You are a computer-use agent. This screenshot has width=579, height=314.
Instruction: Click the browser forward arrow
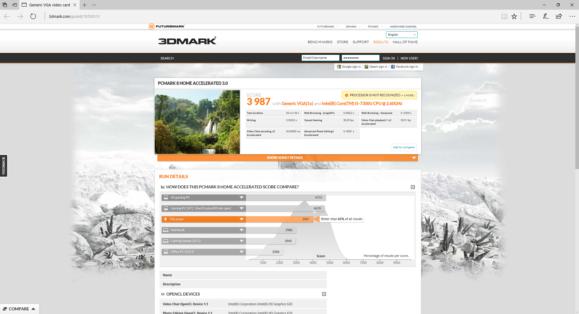click(20, 16)
